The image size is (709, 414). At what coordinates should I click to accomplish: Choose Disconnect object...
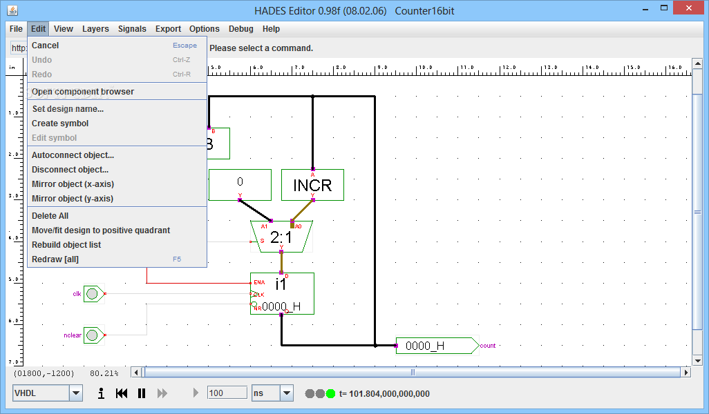(x=117, y=170)
